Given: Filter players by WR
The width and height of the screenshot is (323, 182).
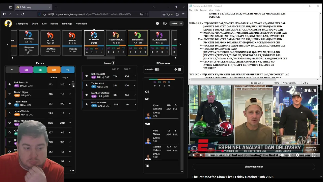Looking at the screenshot, I should click(54, 70).
